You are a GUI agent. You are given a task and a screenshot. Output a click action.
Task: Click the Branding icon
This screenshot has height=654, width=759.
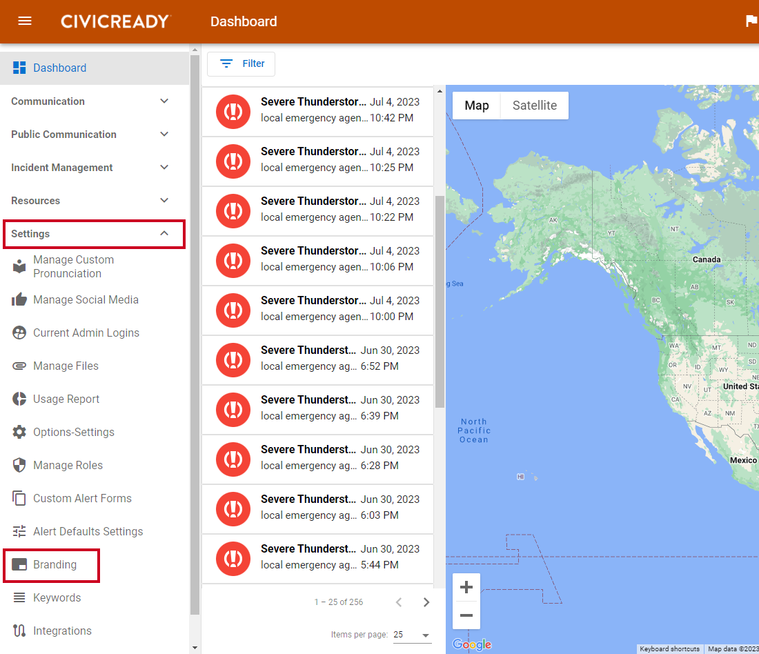(x=19, y=564)
